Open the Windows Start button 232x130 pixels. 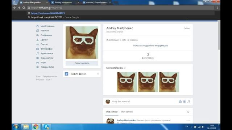pyautogui.click(x=16, y=127)
